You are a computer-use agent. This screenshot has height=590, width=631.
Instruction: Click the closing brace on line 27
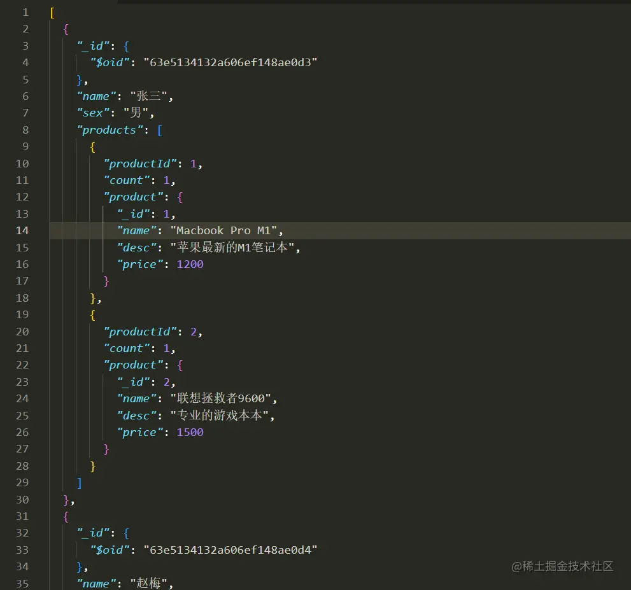[x=106, y=449]
